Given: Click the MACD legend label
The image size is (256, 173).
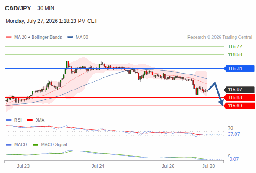Looking at the screenshot, I should (x=21, y=145).
